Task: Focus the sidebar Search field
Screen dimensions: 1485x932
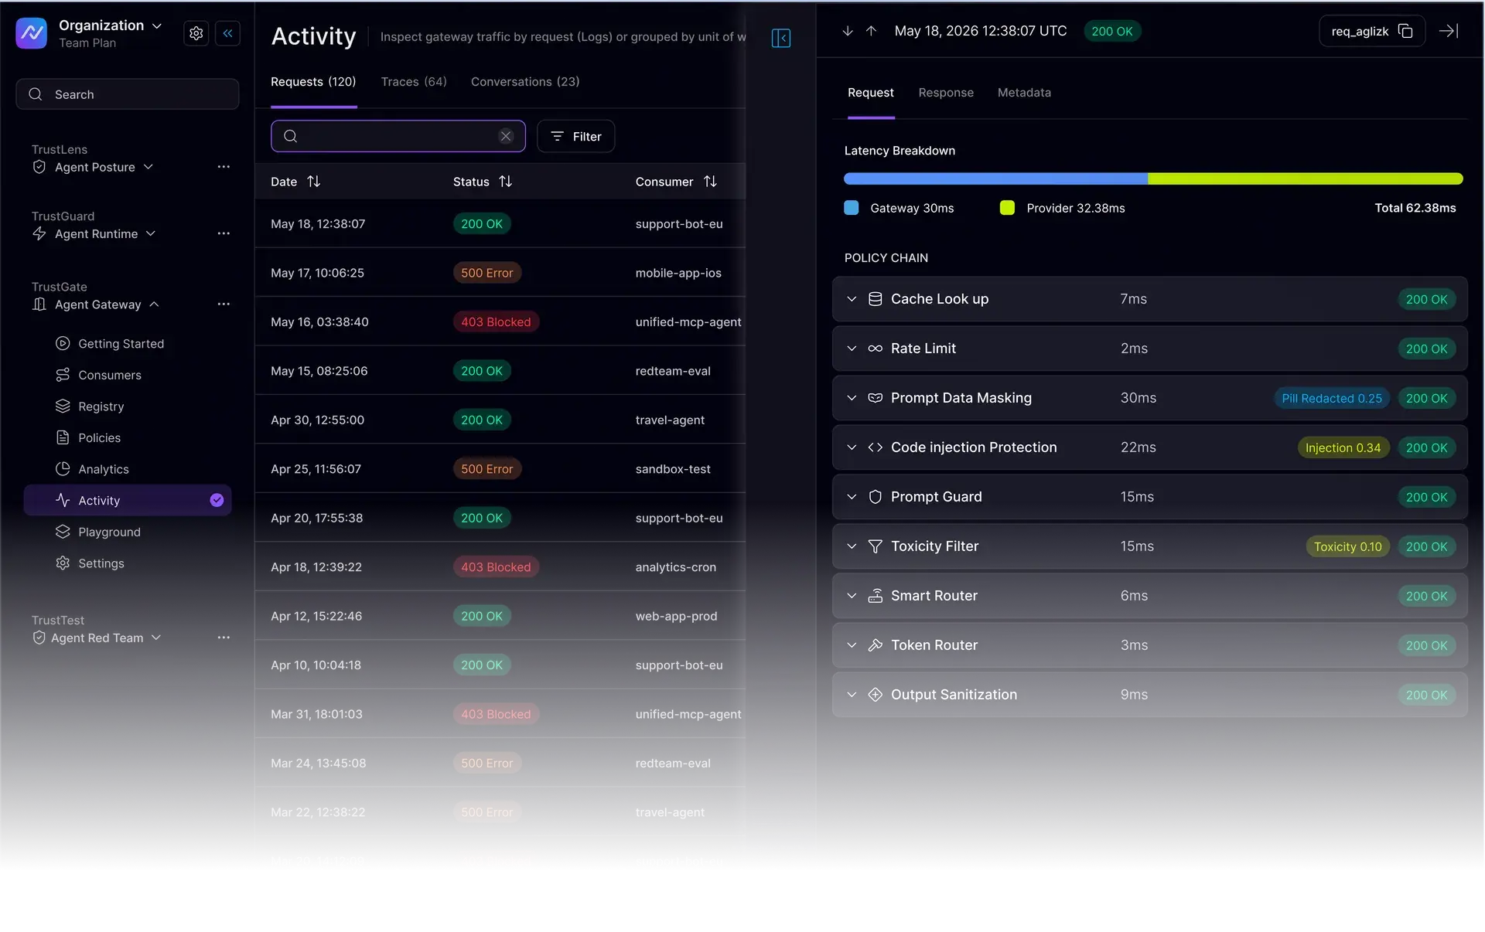Action: (x=128, y=94)
